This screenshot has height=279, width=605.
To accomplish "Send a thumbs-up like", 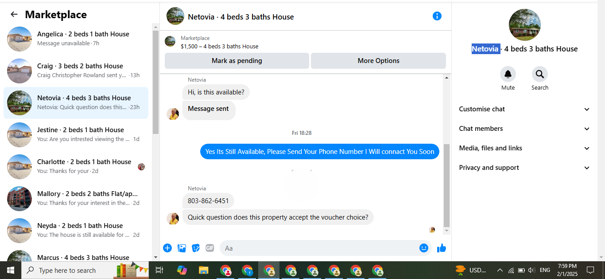I will pos(442,248).
